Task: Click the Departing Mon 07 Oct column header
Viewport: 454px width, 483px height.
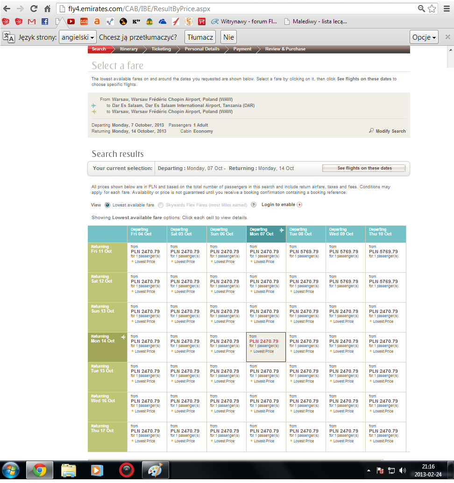Action: 266,234
